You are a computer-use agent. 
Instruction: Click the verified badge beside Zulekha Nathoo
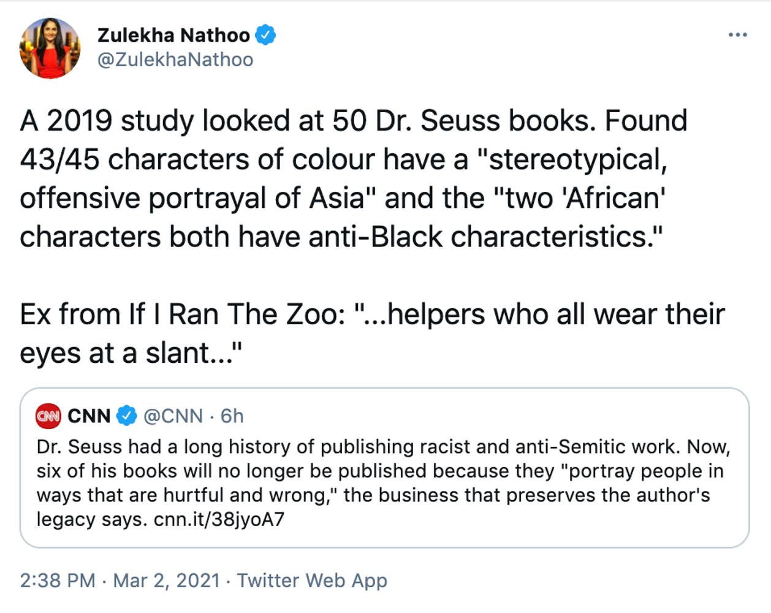click(x=265, y=36)
